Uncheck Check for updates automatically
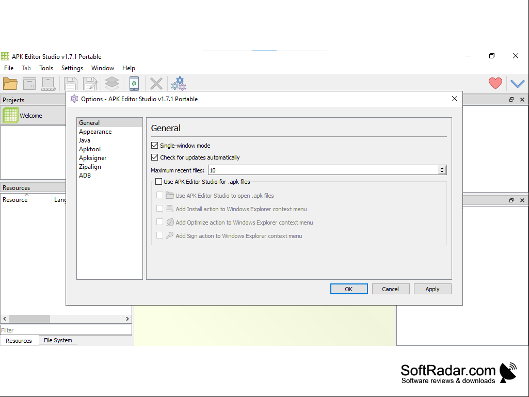This screenshot has height=397, width=529. (x=154, y=157)
